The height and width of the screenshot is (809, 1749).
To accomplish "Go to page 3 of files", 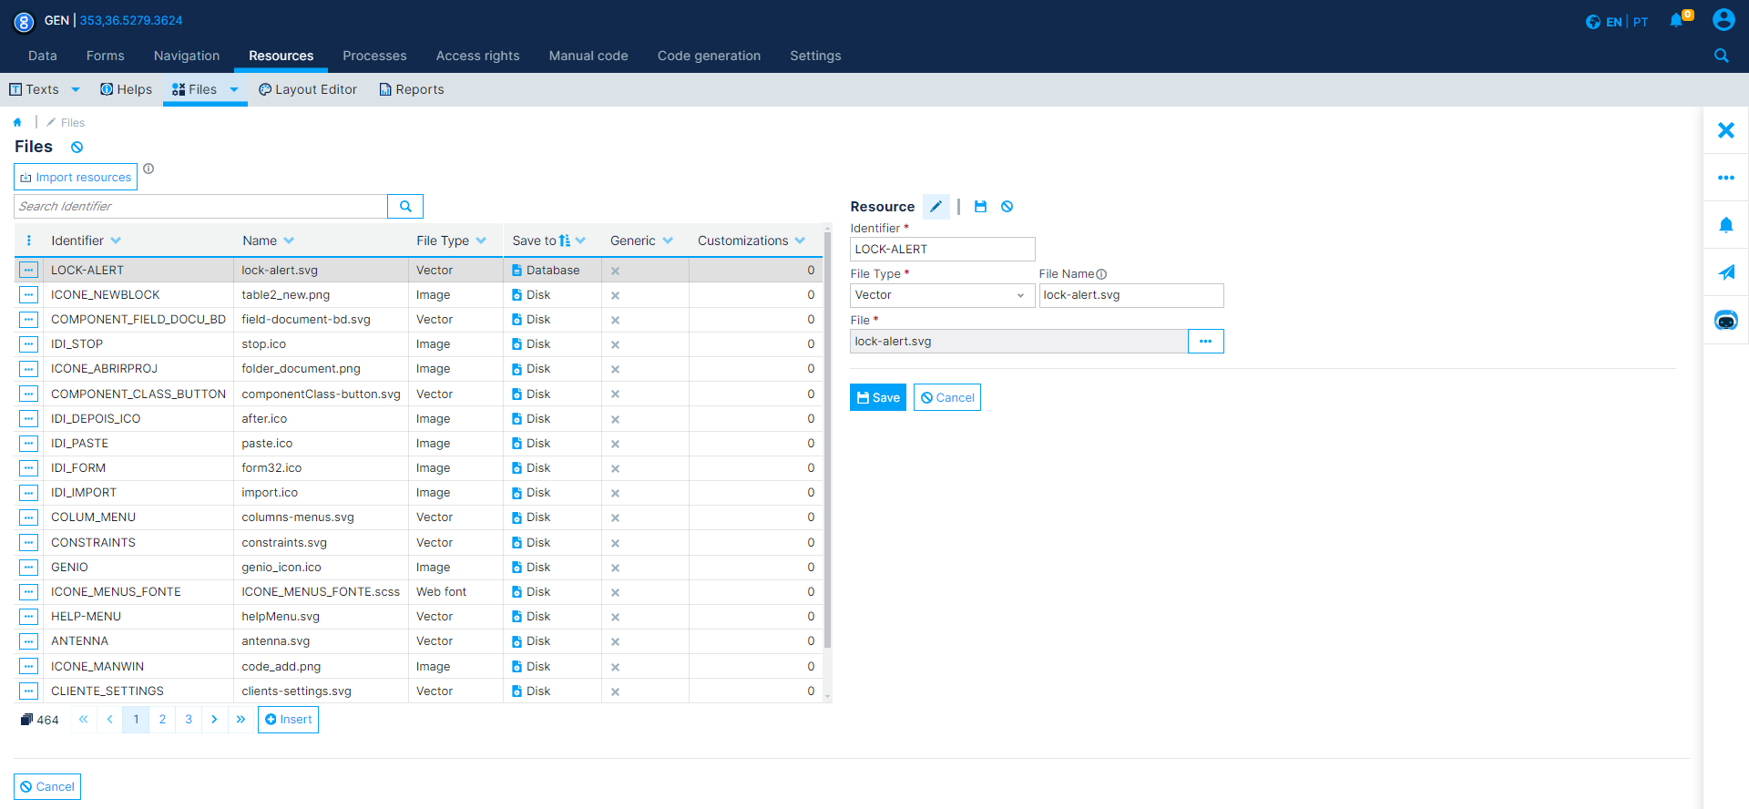I will pyautogui.click(x=189, y=720).
